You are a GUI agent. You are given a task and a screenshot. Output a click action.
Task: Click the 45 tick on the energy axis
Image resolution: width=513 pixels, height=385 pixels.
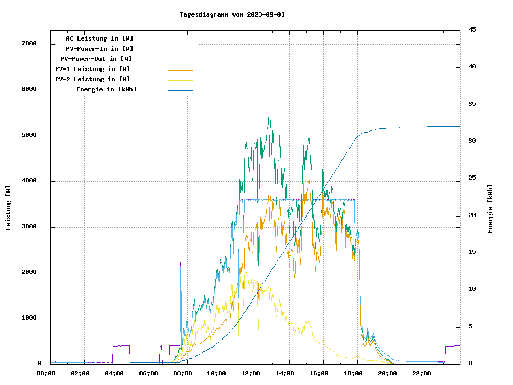point(472,29)
